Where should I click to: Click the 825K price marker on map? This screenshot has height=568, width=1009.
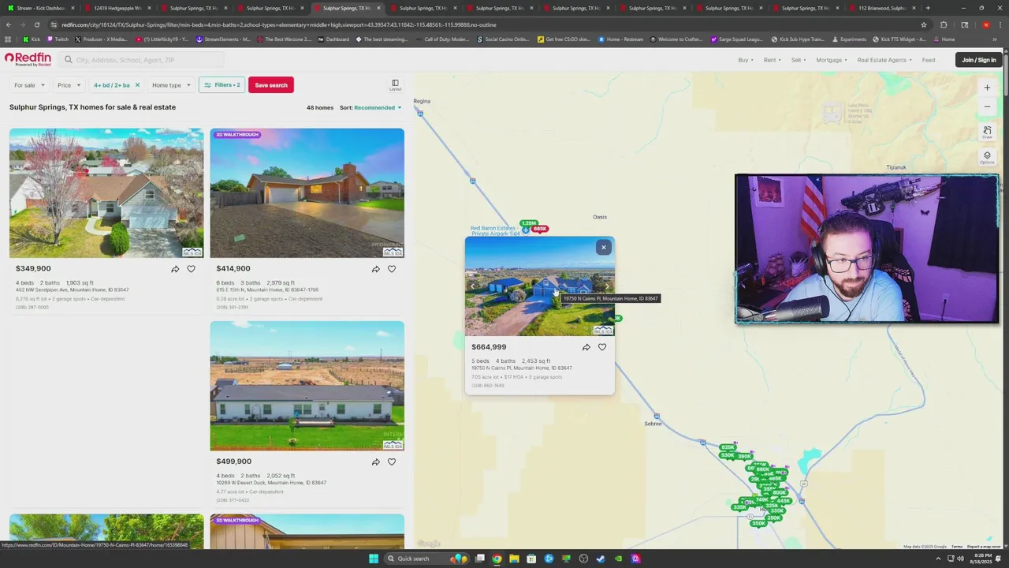[x=728, y=447]
